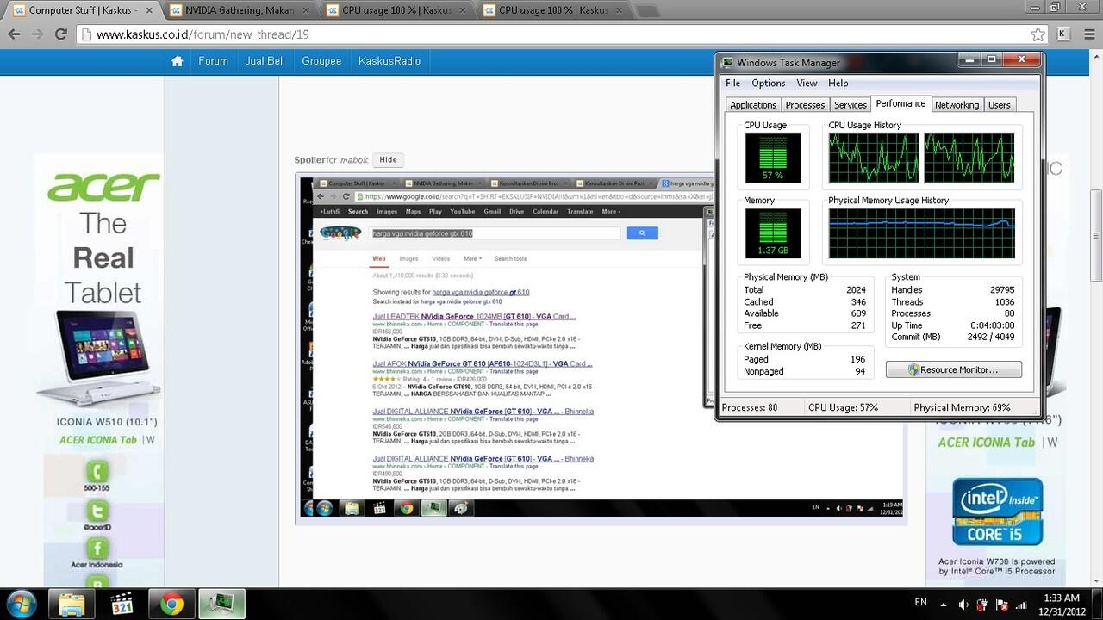Click the CPU Usage 57 % gauge
The width and height of the screenshot is (1103, 620).
point(773,158)
